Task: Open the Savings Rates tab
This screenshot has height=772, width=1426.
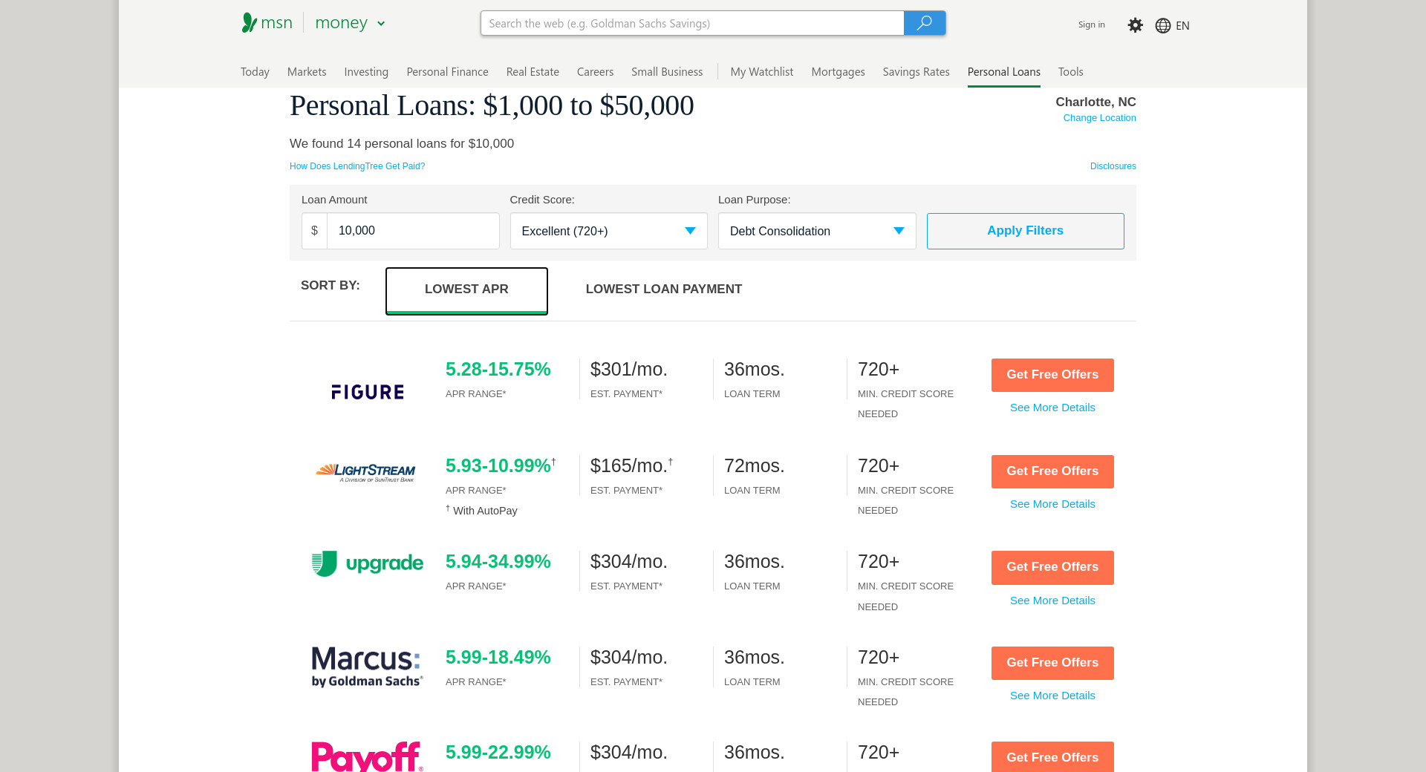Action: [916, 72]
